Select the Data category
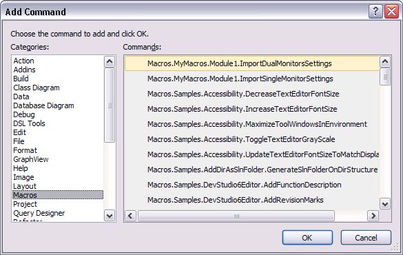Screen dimensions: 403x255 click(x=58, y=96)
